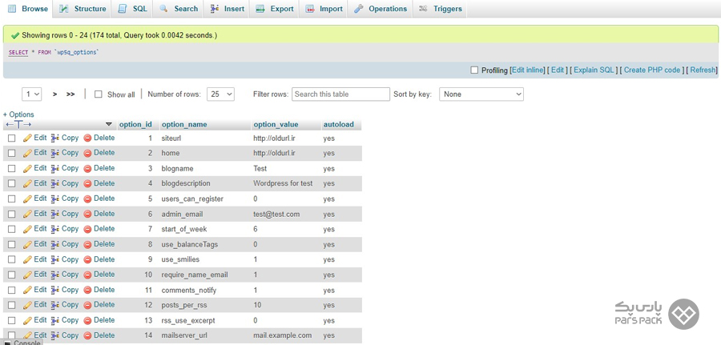This screenshot has width=721, height=345.
Task: Tick the users_can_register row checkbox
Action: click(x=11, y=199)
